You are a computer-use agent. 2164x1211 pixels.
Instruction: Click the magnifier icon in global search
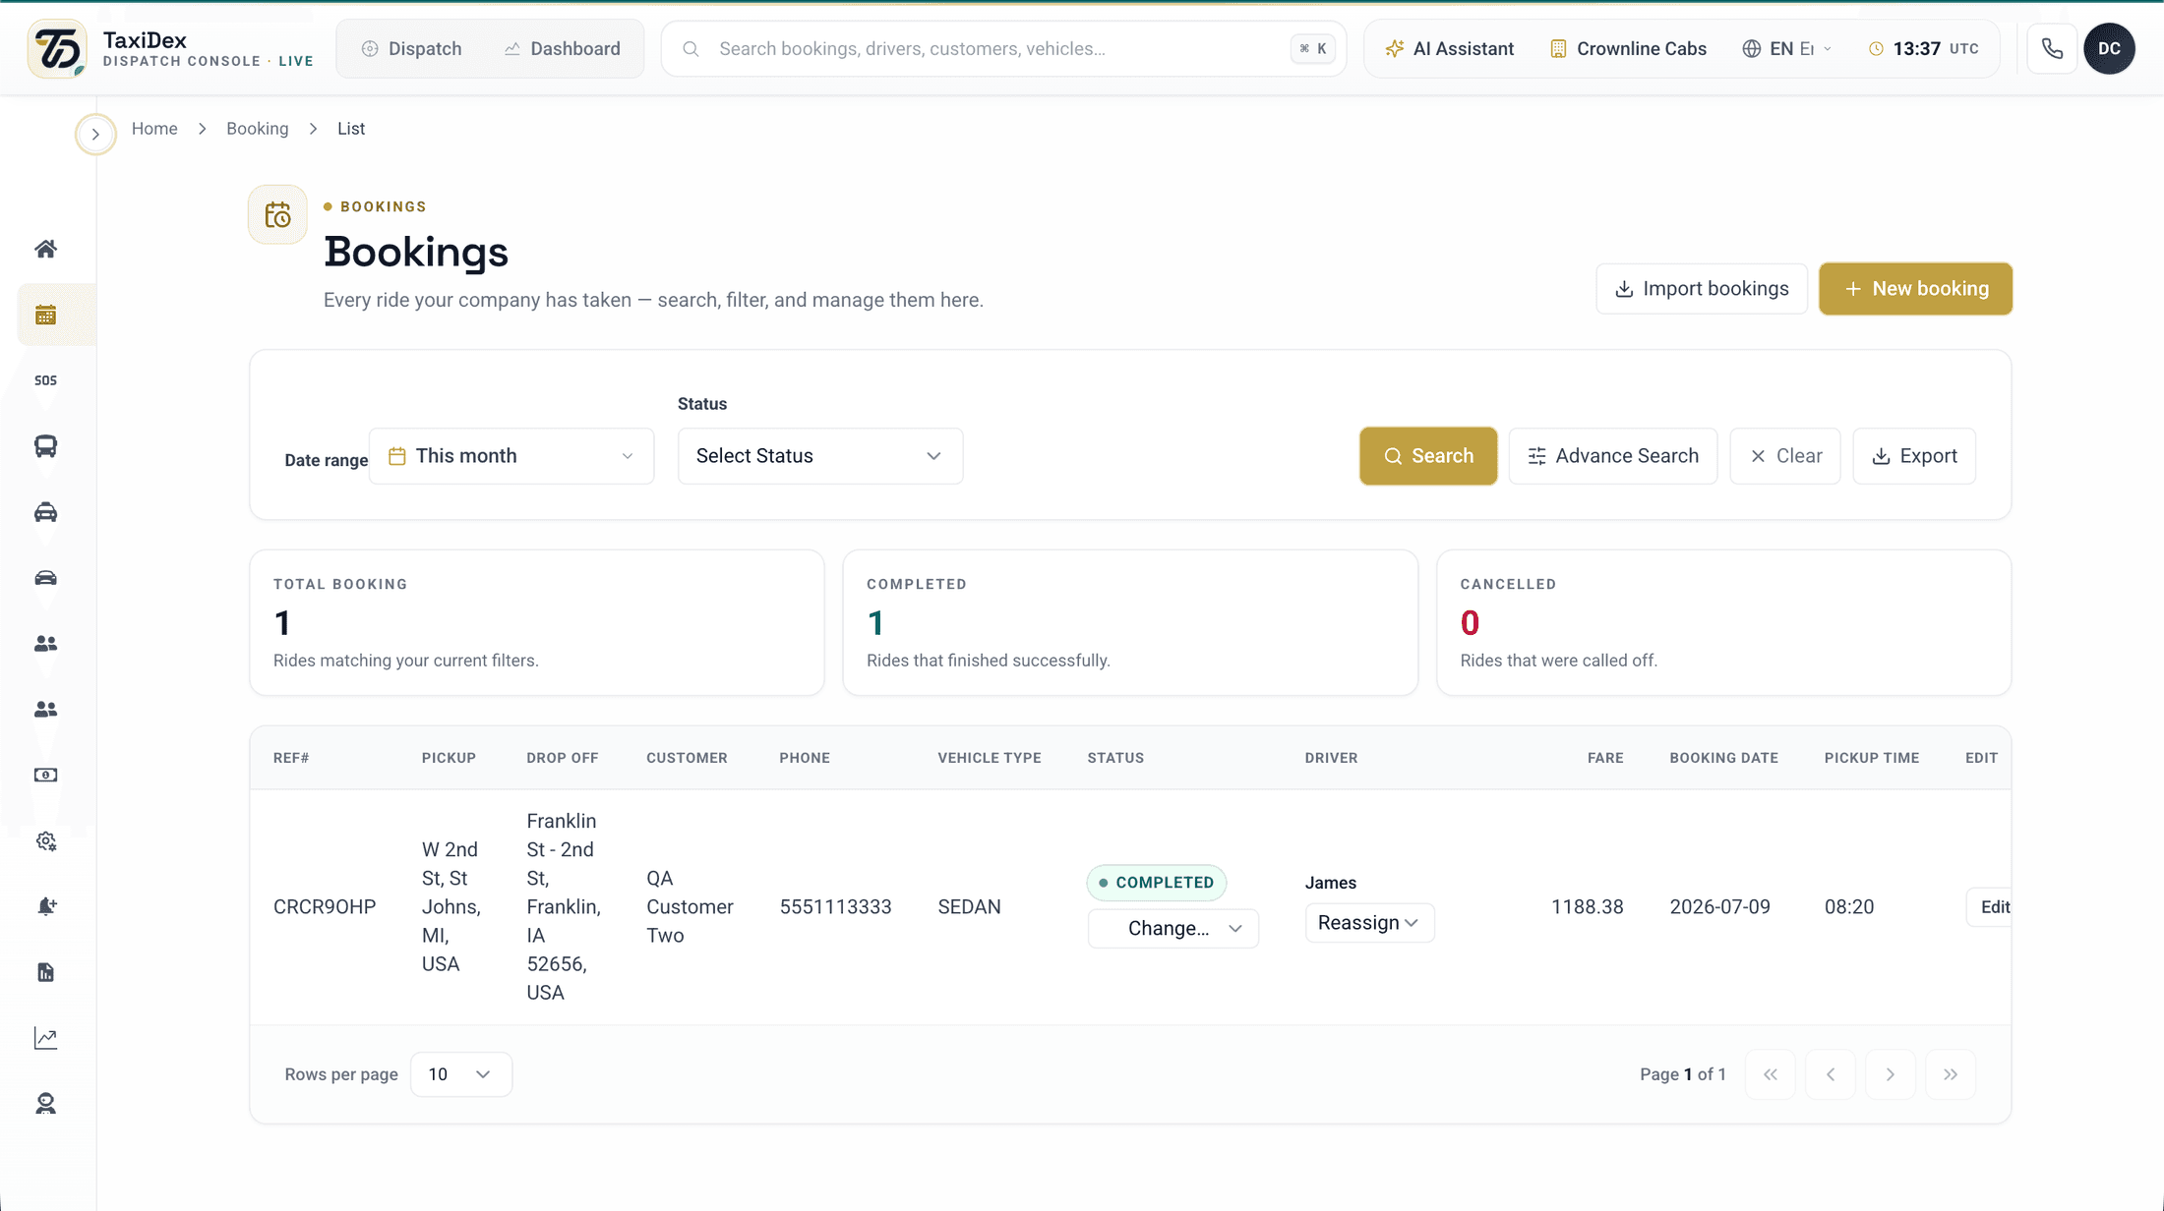[691, 49]
